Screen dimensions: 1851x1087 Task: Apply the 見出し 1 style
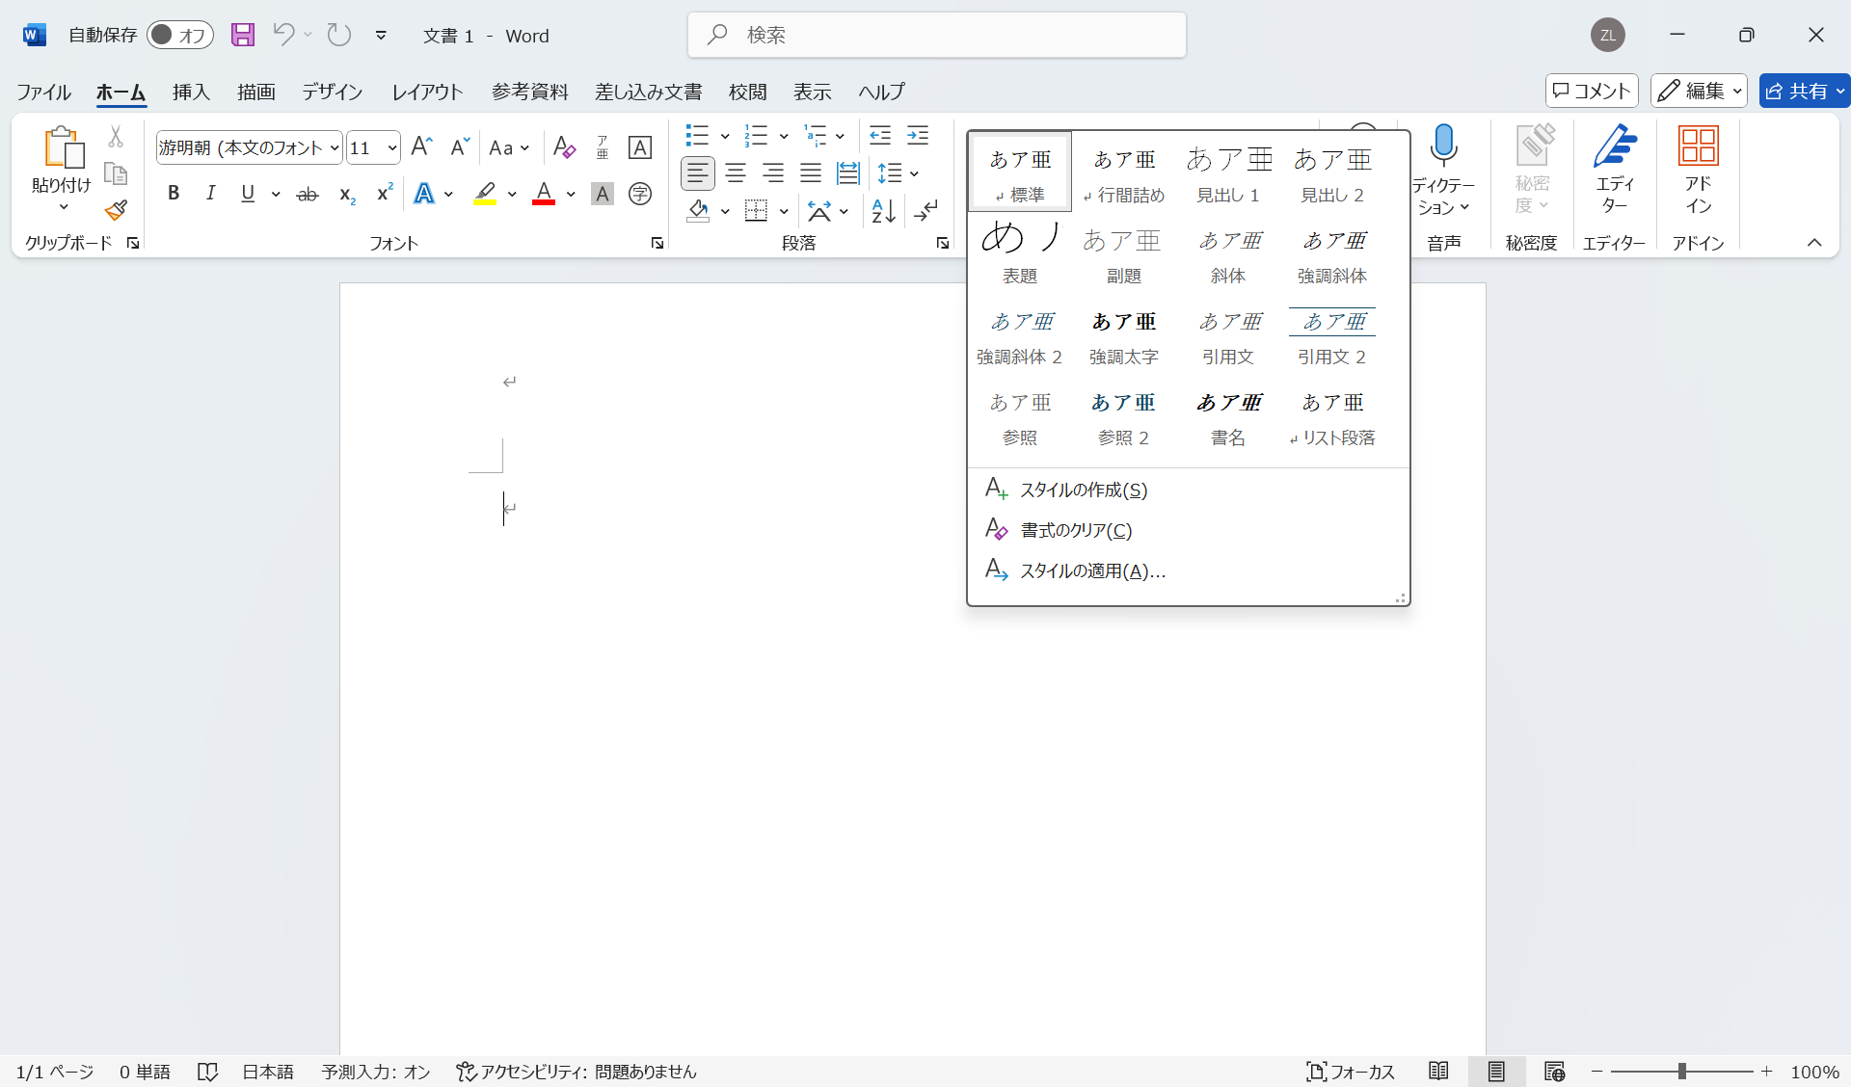point(1227,172)
